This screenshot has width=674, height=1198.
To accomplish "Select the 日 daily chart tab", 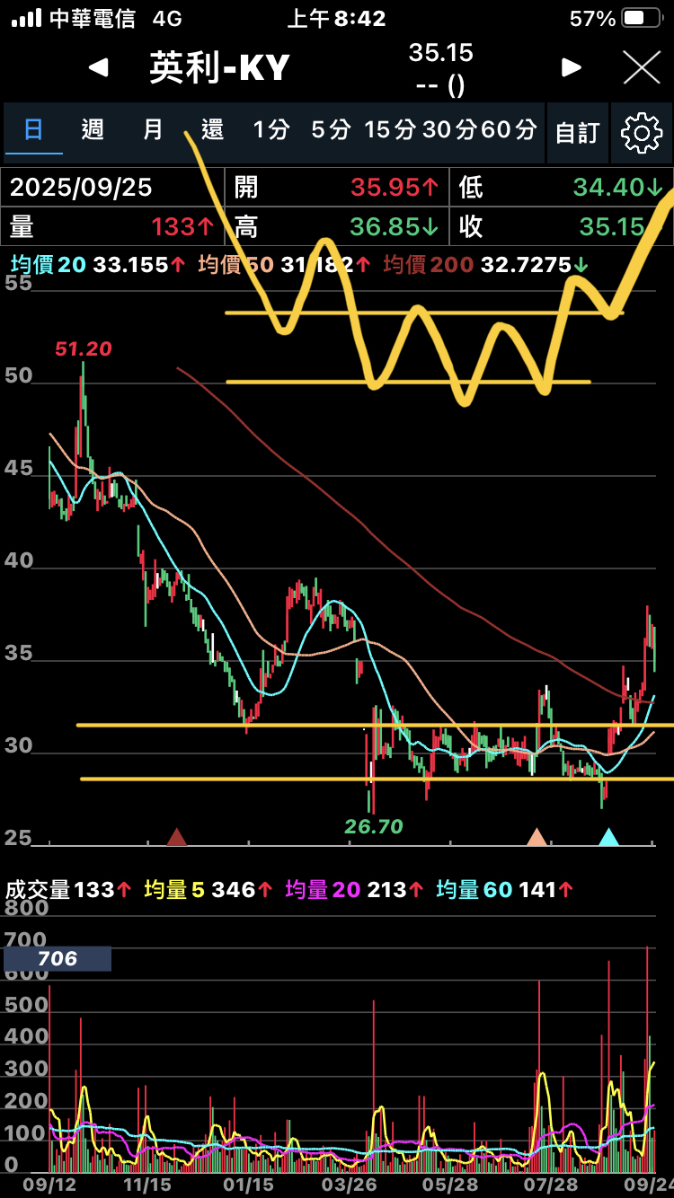I will pos(33,130).
